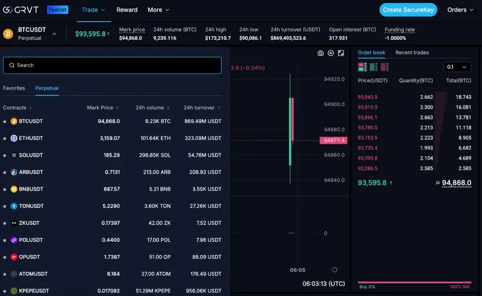The width and height of the screenshot is (482, 296).
Task: Show the combined buy and sell order book view
Action: pos(361,67)
